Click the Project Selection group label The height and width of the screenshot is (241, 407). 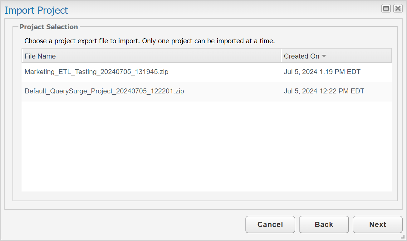[x=49, y=27]
